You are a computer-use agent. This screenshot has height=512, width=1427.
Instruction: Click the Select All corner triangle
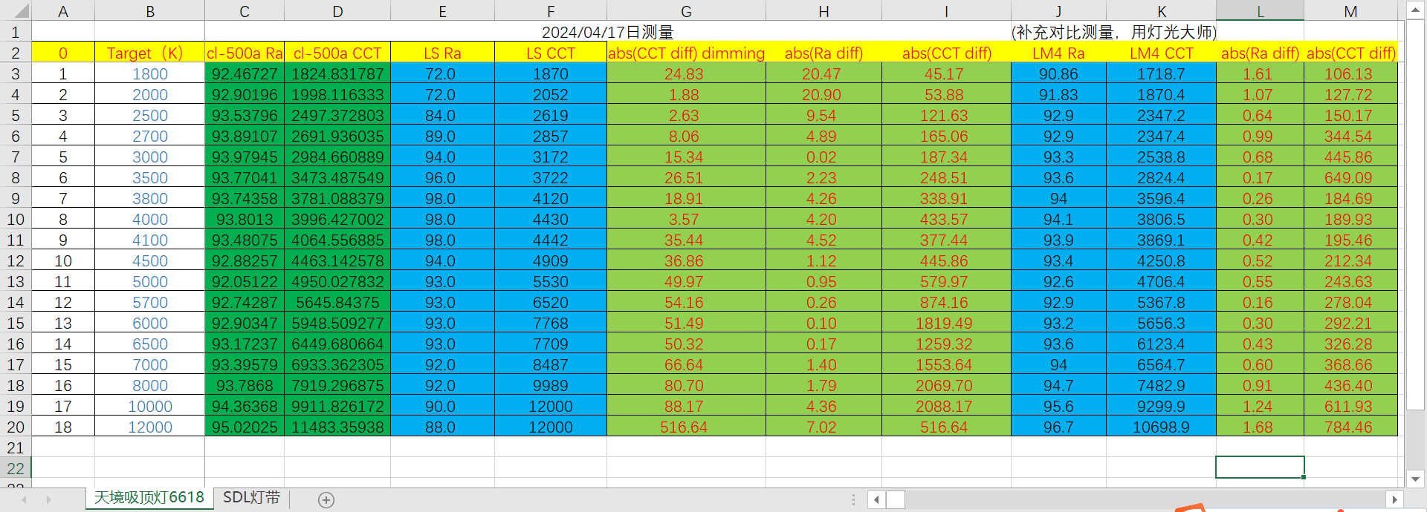tap(20, 10)
